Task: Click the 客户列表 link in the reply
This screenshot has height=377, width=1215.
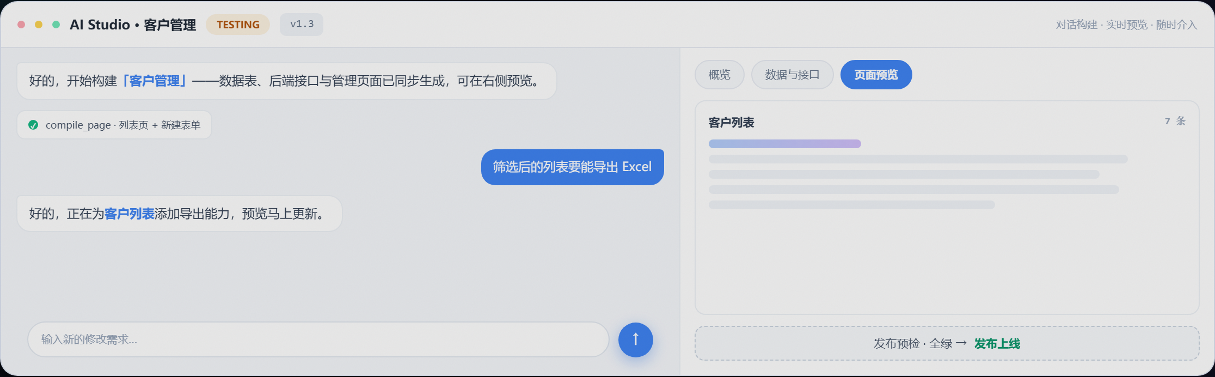Action: (129, 214)
